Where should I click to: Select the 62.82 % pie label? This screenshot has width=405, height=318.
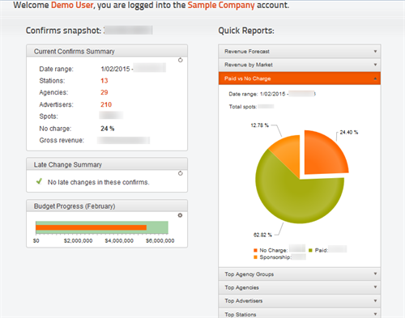click(x=262, y=235)
